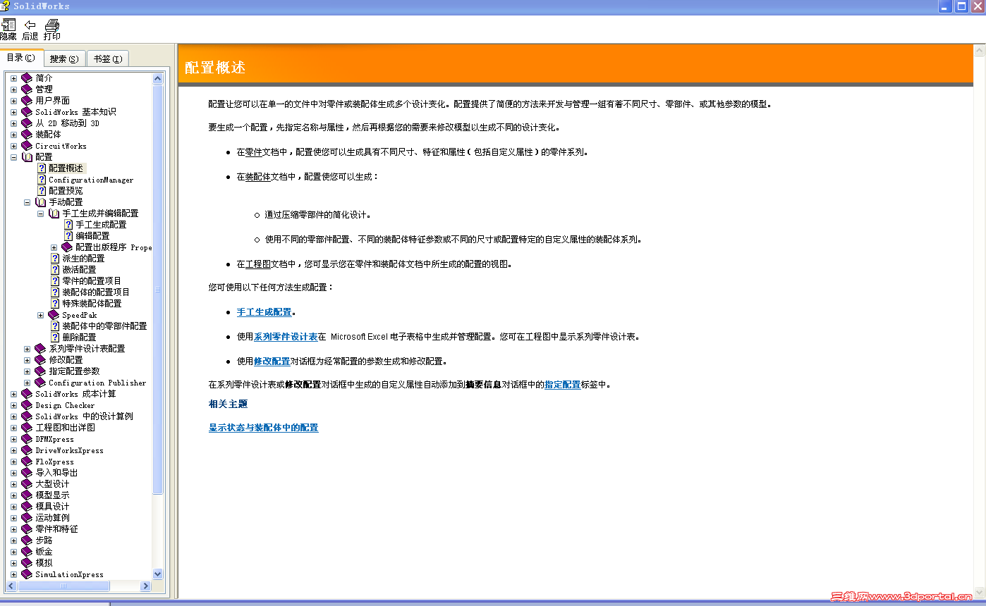Click the DFMXpress book icon
Image resolution: width=986 pixels, height=606 pixels.
(x=27, y=439)
